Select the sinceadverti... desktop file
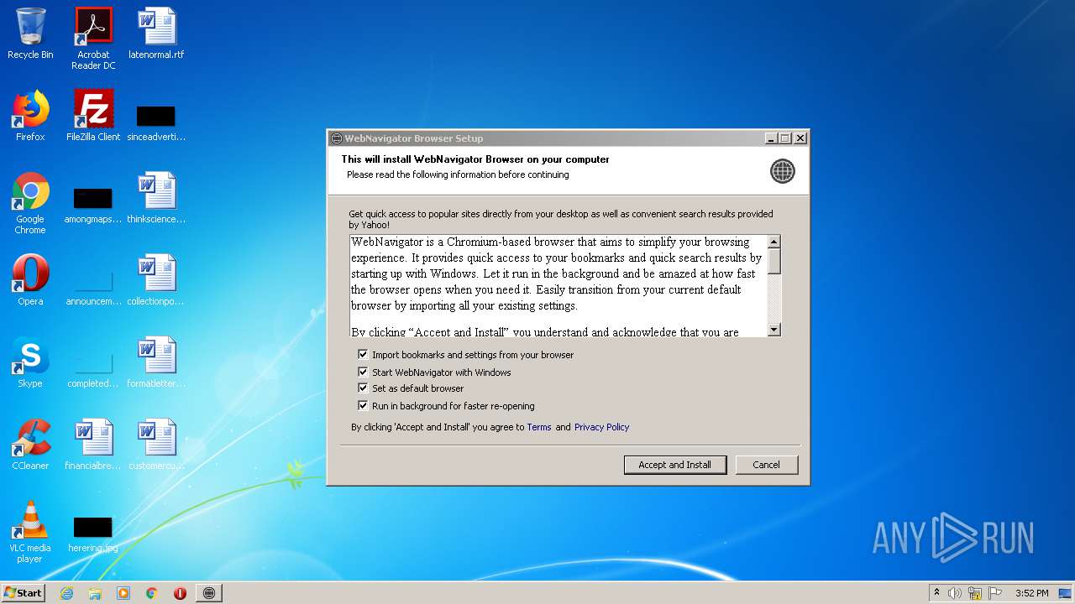Viewport: 1075px width, 604px height. [x=156, y=122]
